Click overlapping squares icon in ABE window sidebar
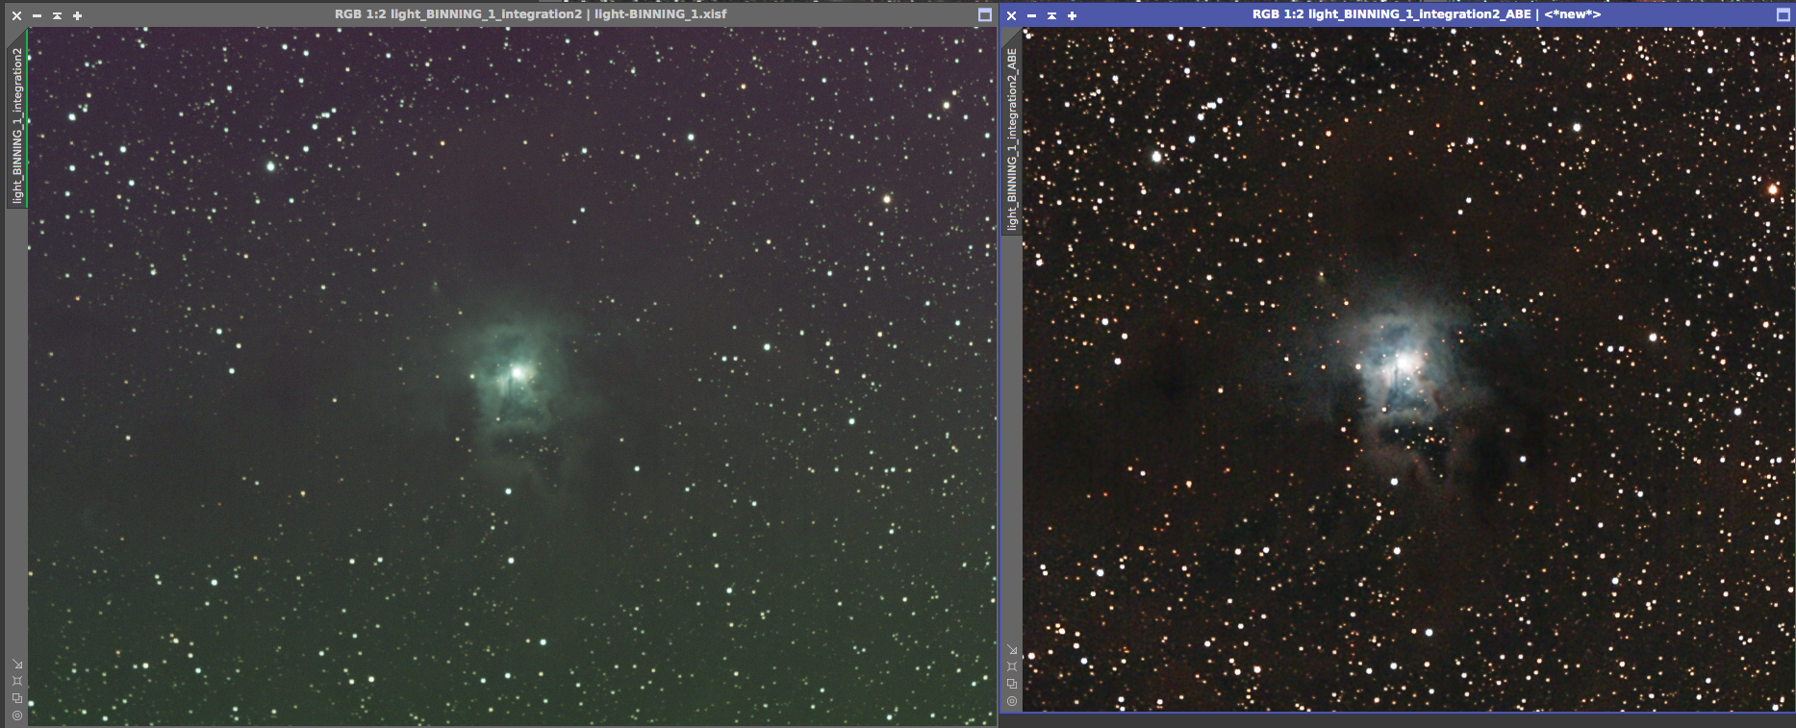 [x=1012, y=684]
